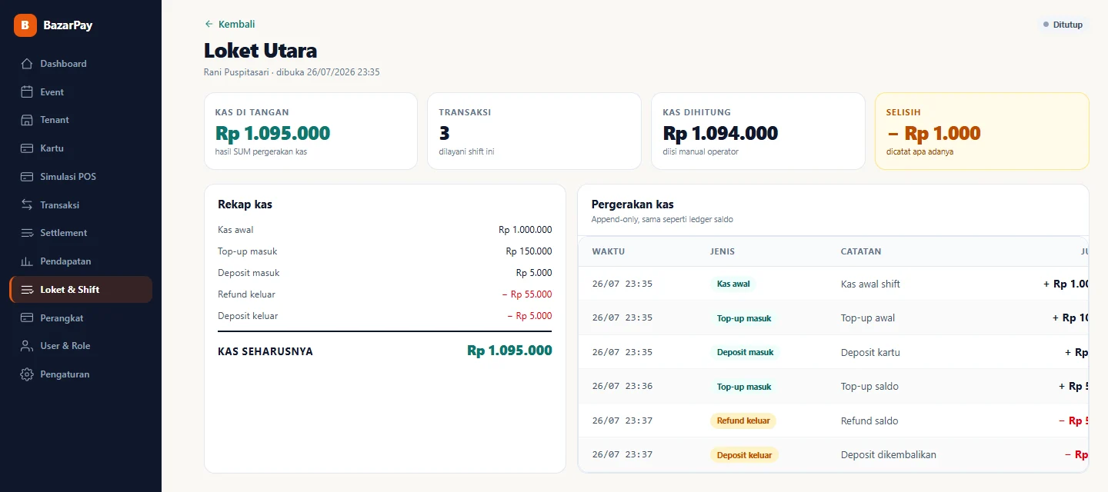
Task: Click the Pendapatan chart icon
Action: click(27, 261)
